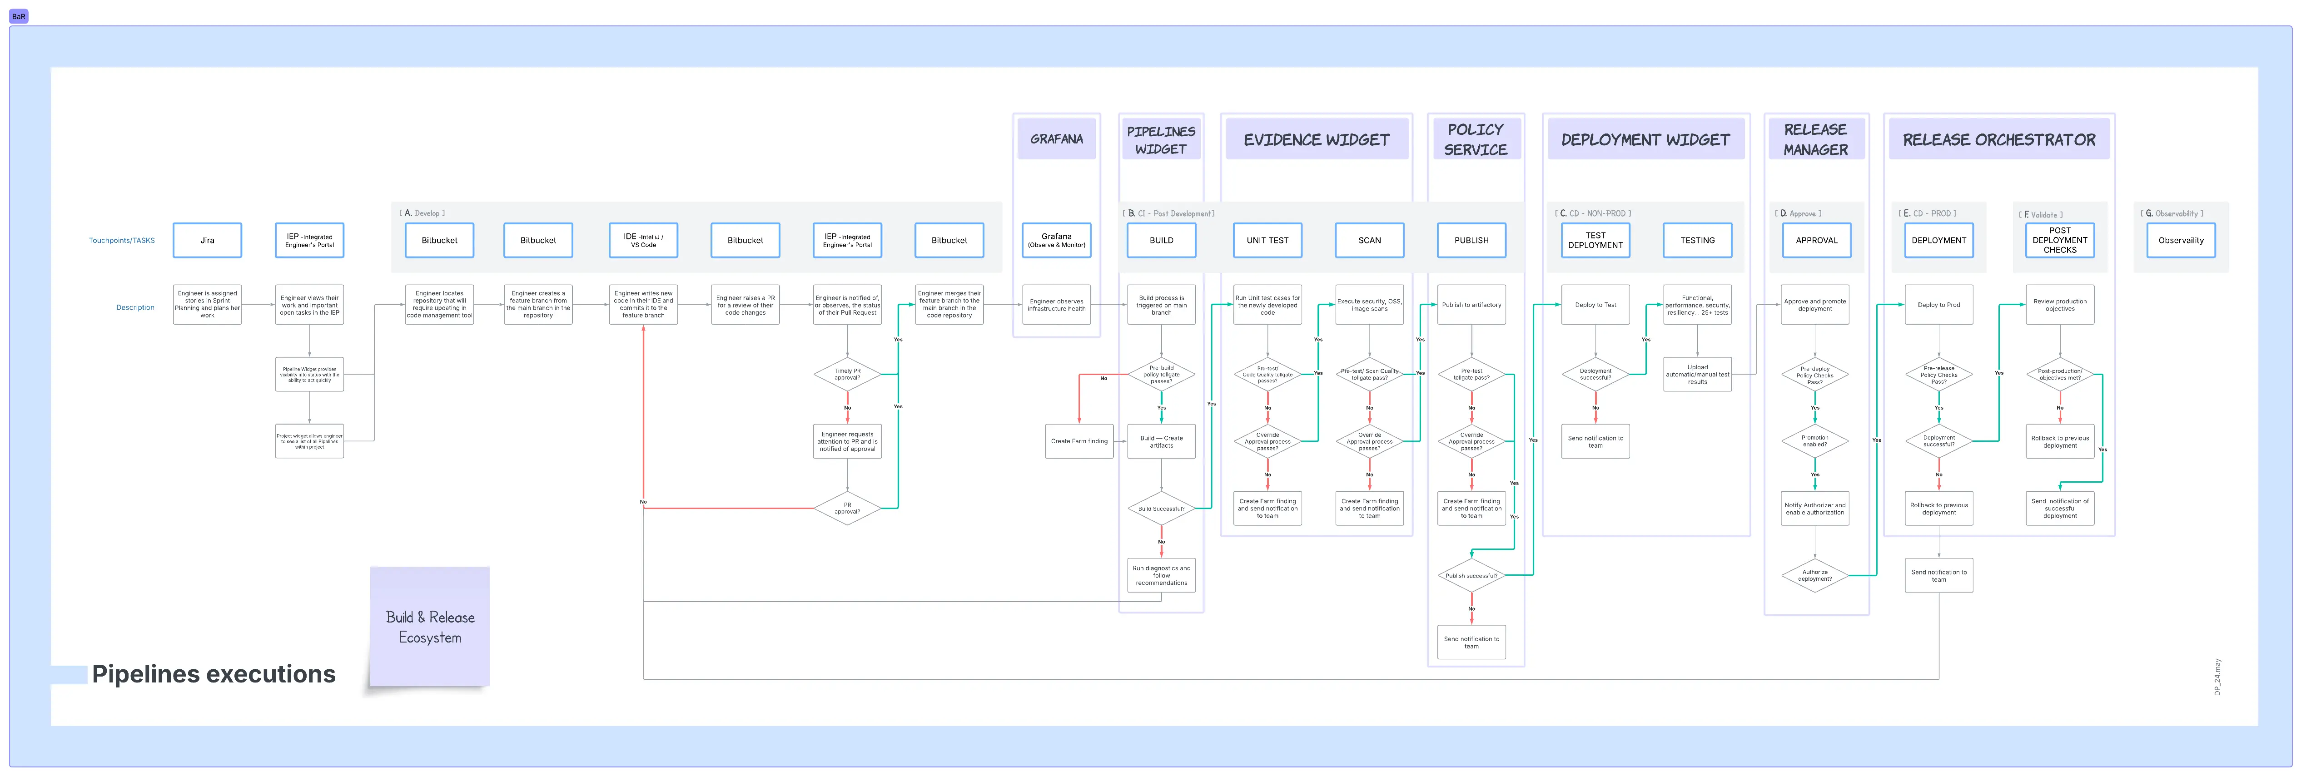2301x776 pixels.
Task: Click the 'Pipelines executions' title text
Action: [x=214, y=674]
